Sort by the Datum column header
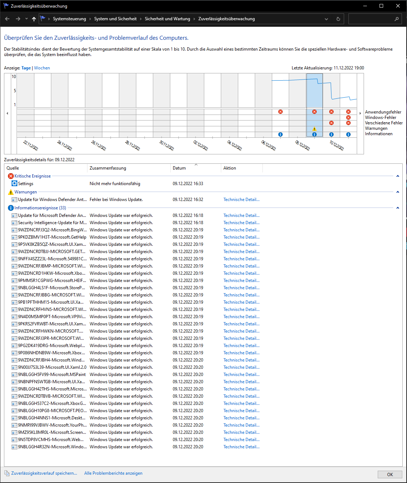Screen dimensions: 407x483 tap(196, 168)
